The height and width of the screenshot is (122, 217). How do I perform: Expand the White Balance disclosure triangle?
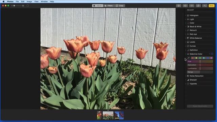185,38
